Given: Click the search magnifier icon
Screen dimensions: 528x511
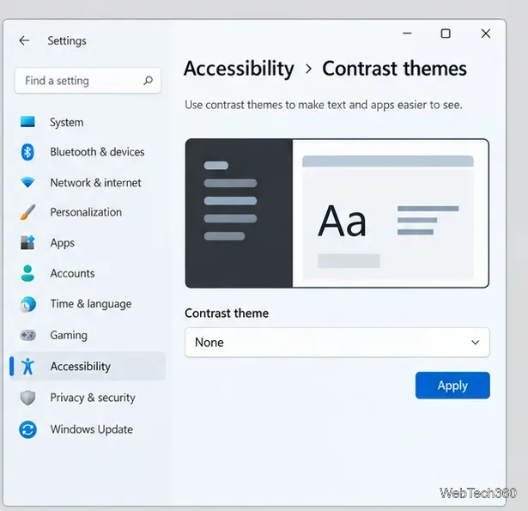Looking at the screenshot, I should click(148, 81).
